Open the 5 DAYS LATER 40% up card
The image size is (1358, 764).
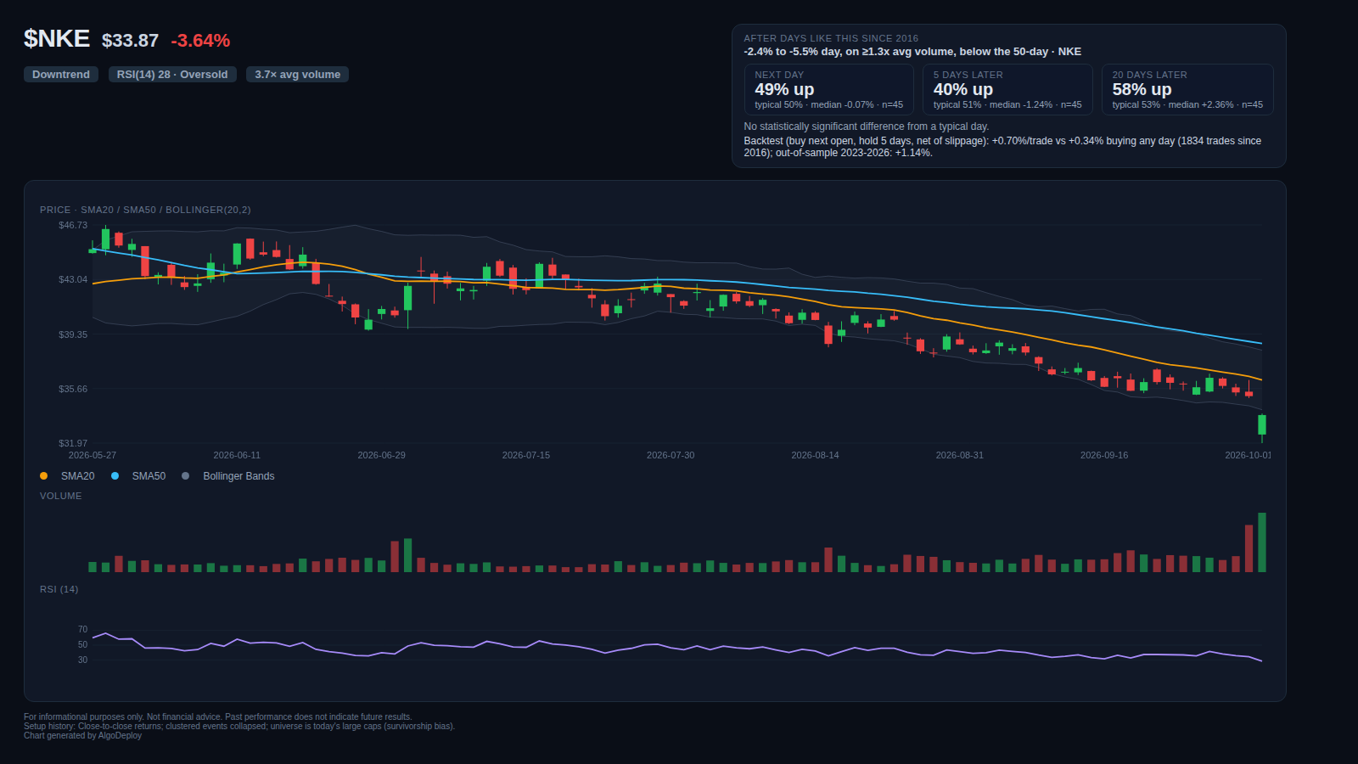point(1007,89)
